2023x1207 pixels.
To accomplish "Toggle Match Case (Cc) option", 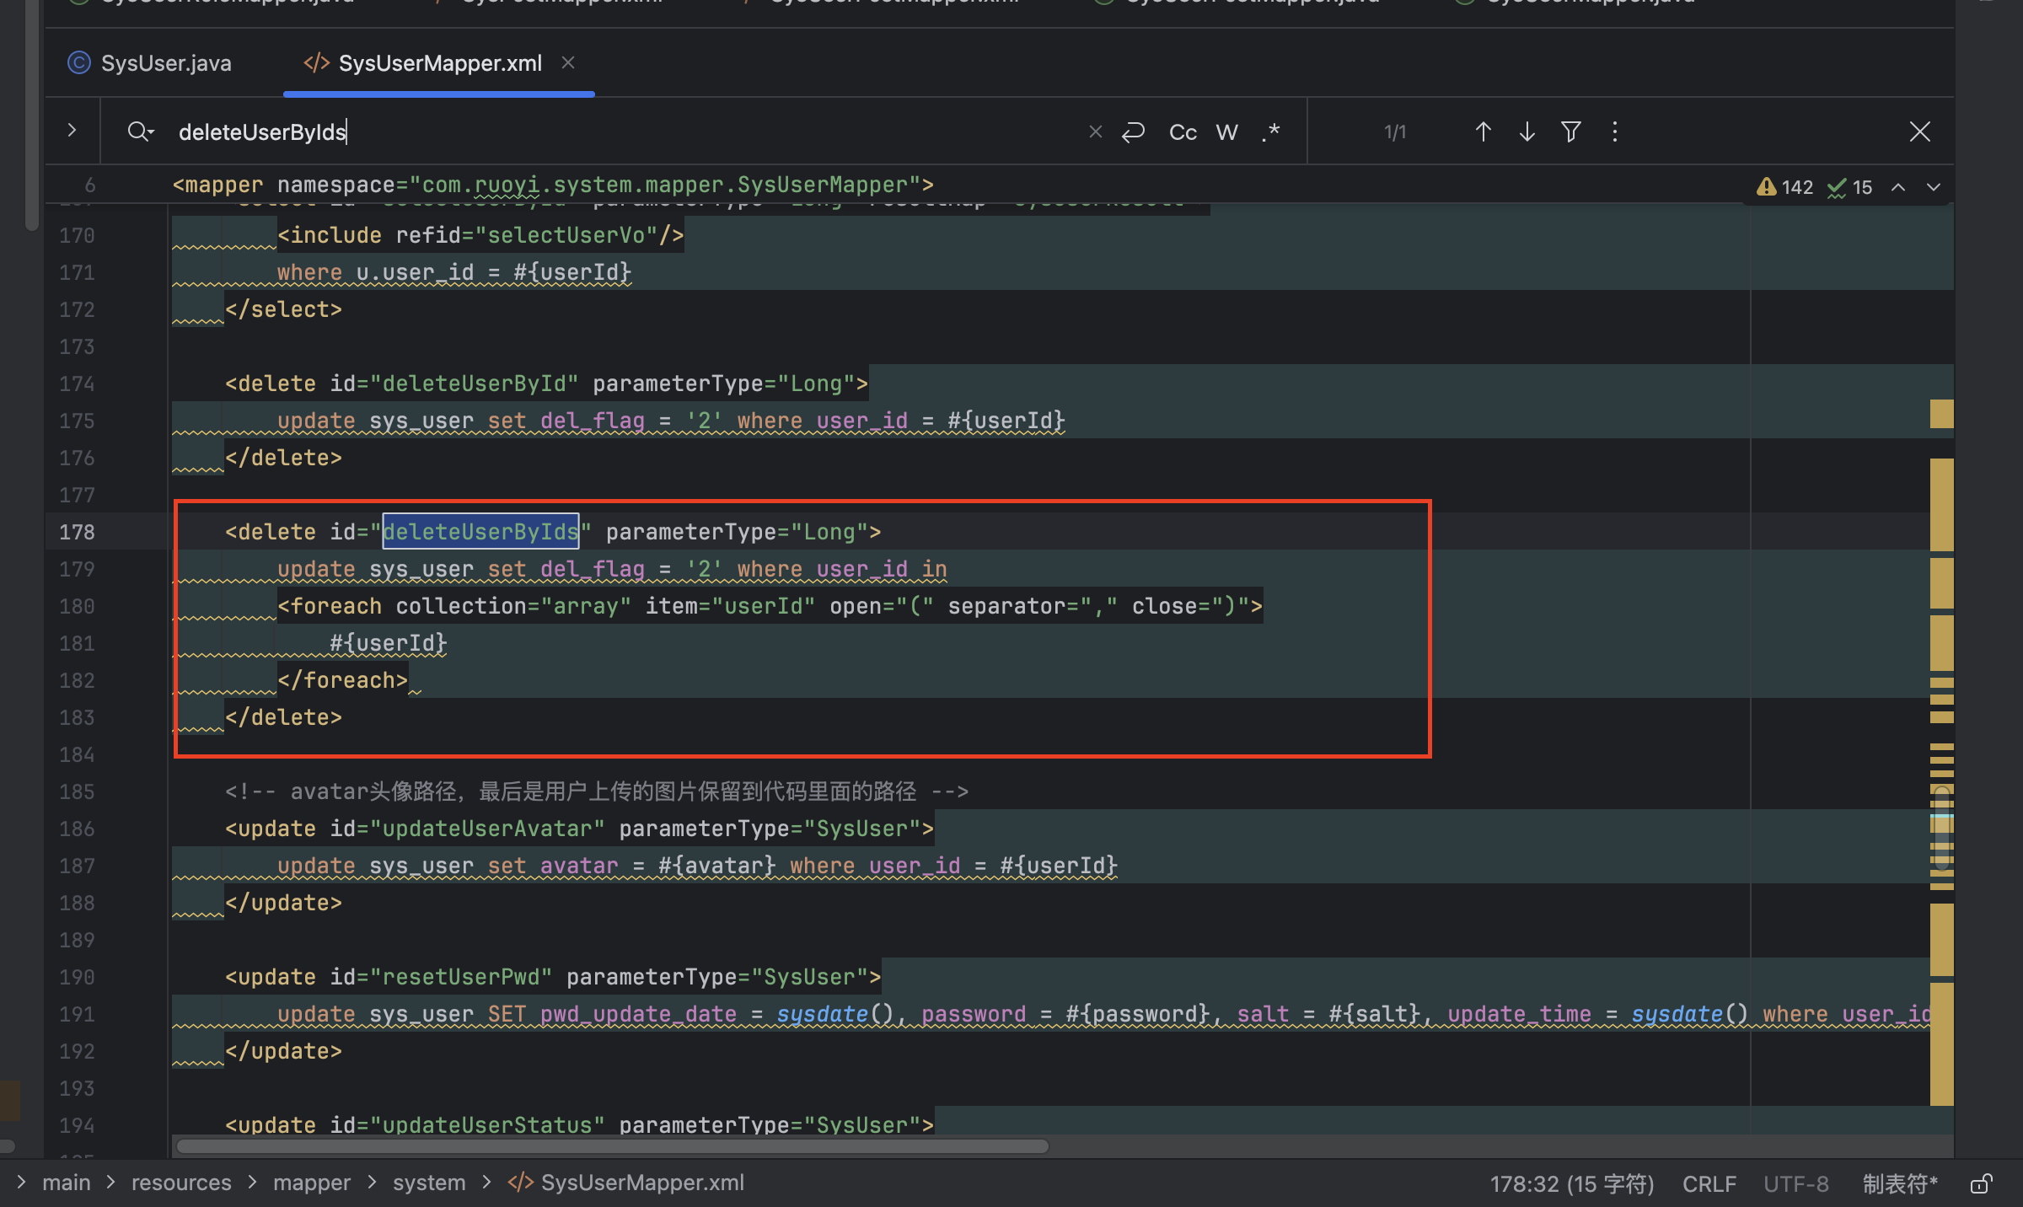I will tap(1183, 131).
